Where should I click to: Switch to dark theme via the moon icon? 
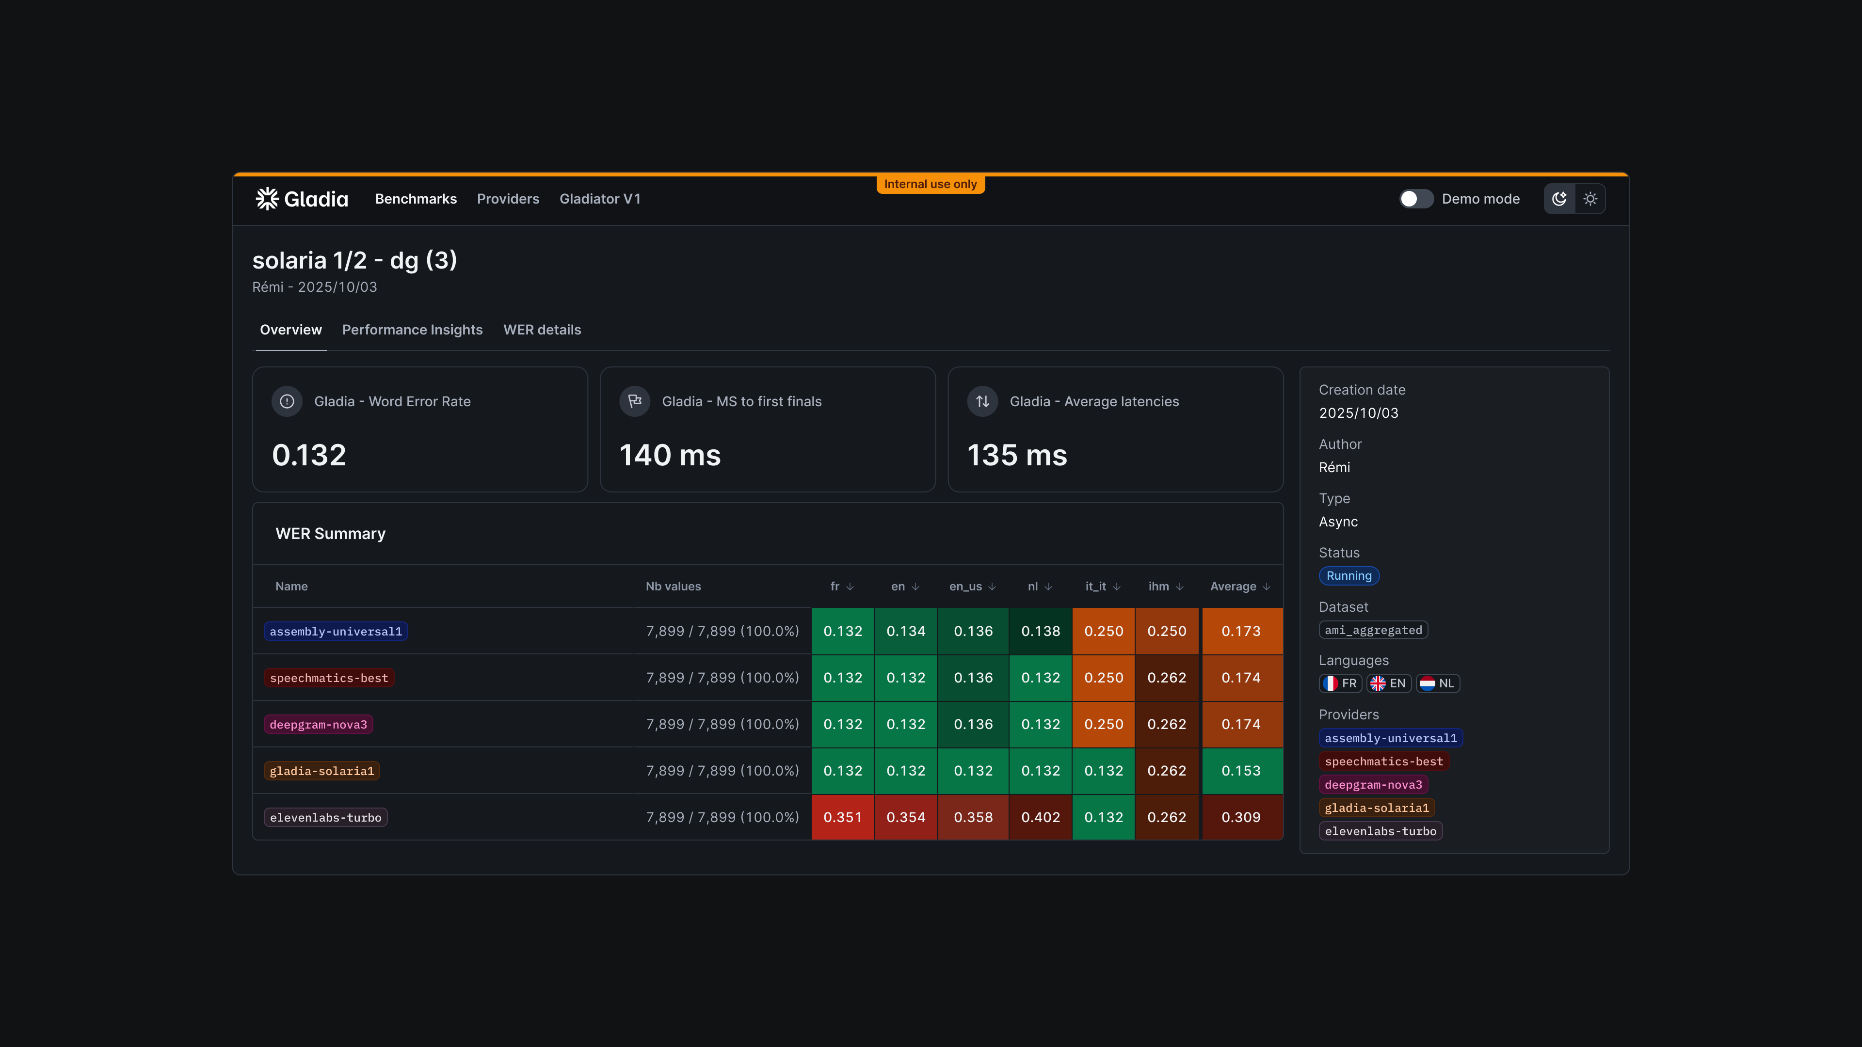[1560, 198]
